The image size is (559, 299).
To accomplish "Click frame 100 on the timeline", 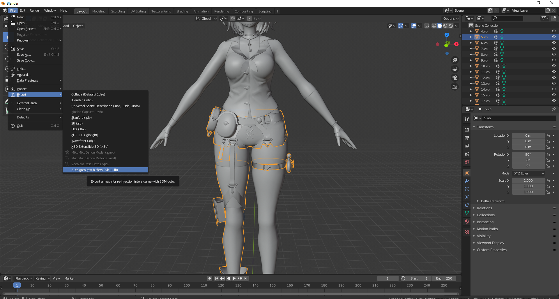I will point(187,285).
